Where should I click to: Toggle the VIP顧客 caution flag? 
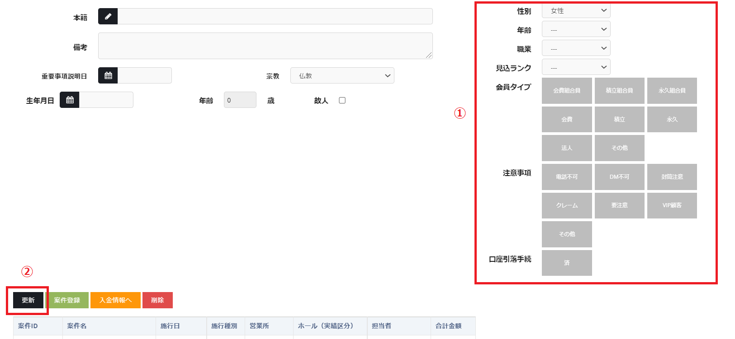(x=672, y=205)
